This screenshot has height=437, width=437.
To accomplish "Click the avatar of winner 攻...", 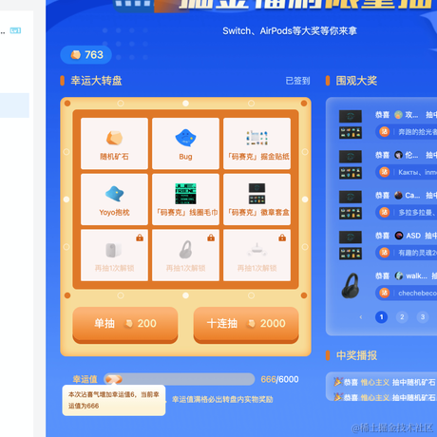I will pyautogui.click(x=398, y=115).
